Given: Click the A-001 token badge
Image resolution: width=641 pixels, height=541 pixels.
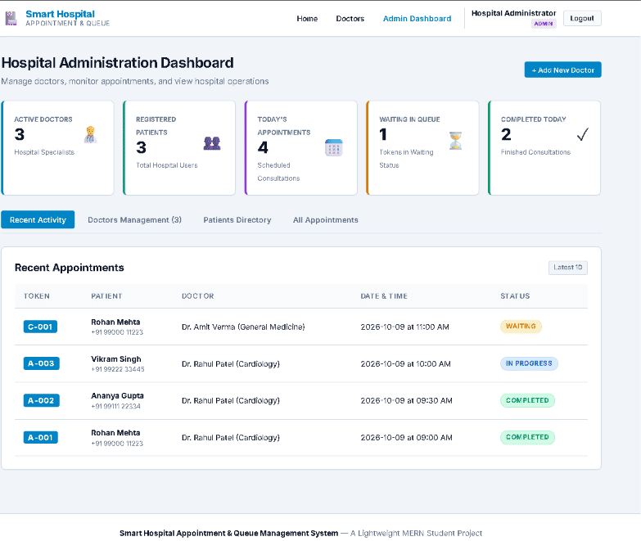Looking at the screenshot, I should pyautogui.click(x=40, y=437).
